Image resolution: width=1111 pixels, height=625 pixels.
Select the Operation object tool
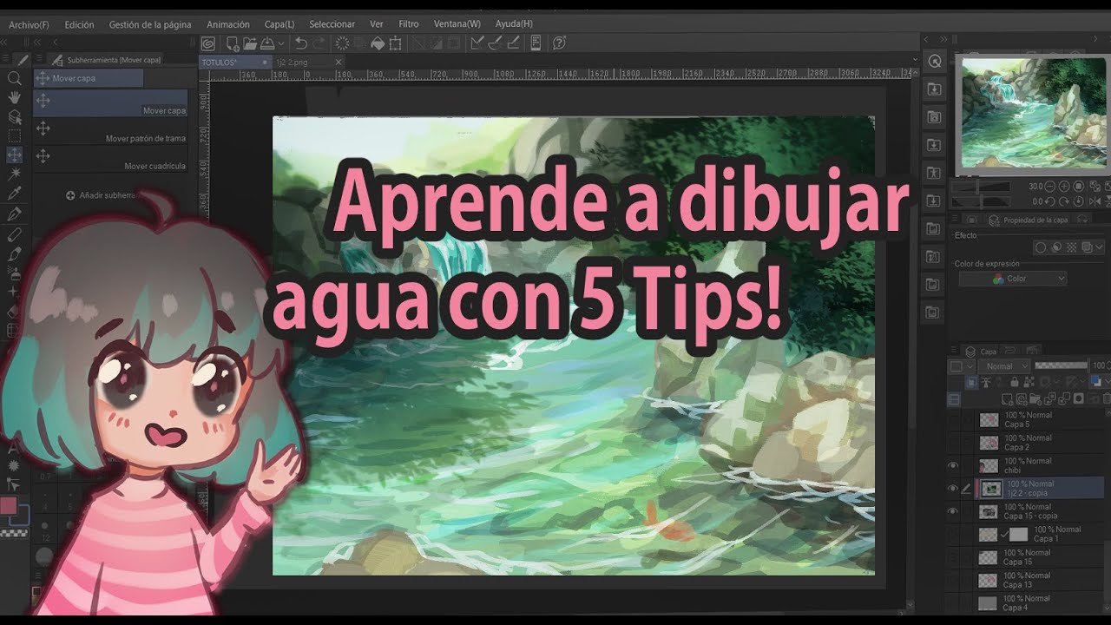click(x=15, y=116)
